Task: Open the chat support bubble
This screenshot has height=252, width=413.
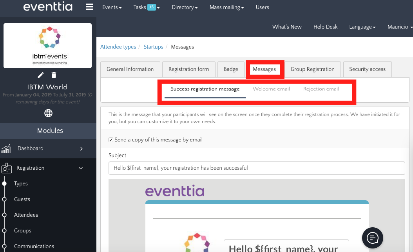Action: tap(372, 237)
